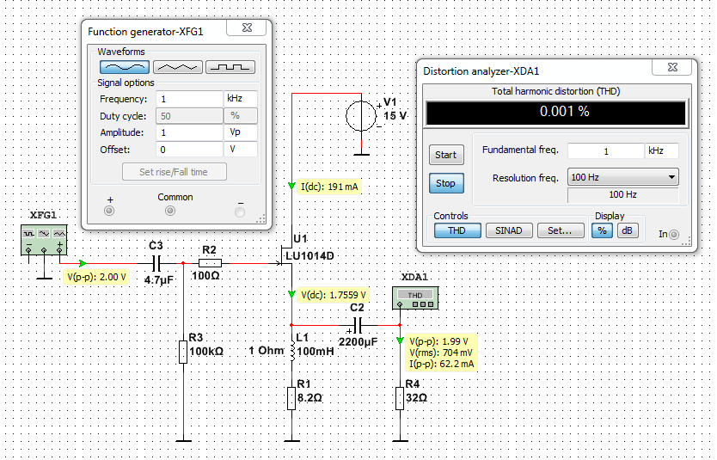Click the function generator minus terminal
The image size is (717, 460).
point(240,212)
